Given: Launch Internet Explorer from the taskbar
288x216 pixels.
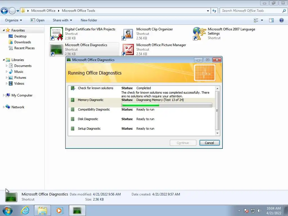Looking at the screenshot, I should pyautogui.click(x=25, y=210).
